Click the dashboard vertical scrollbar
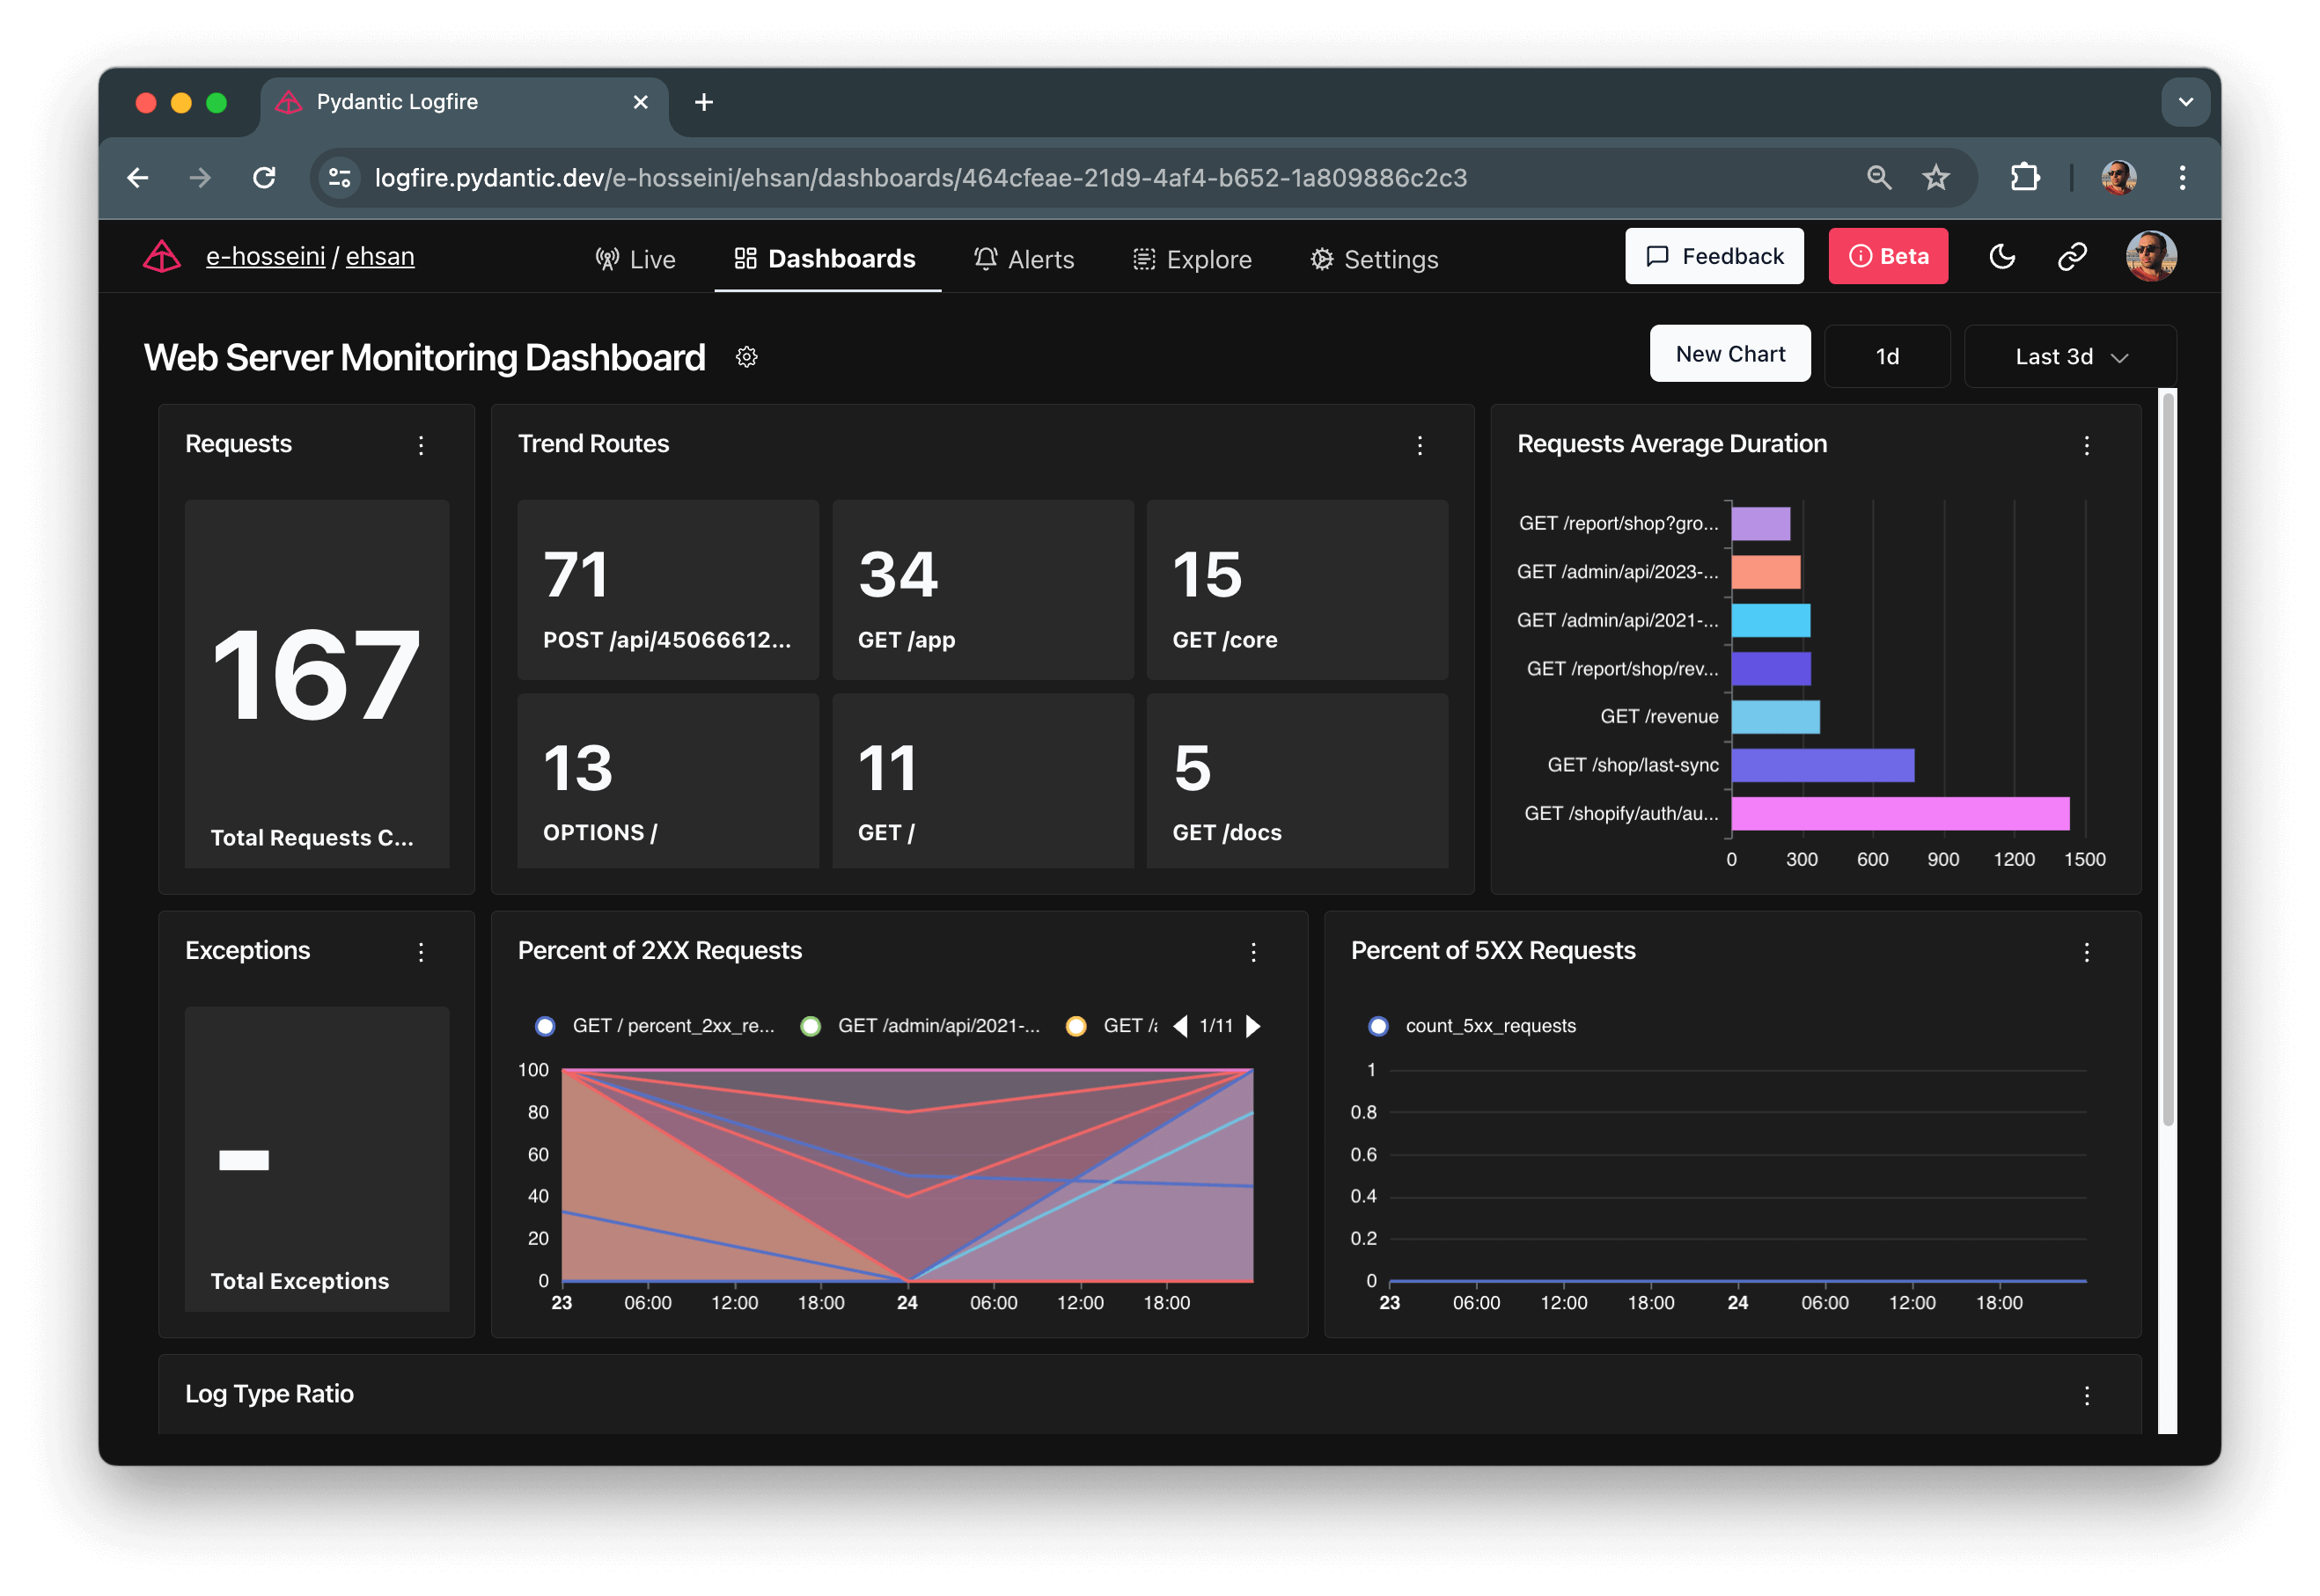 pos(2167,760)
